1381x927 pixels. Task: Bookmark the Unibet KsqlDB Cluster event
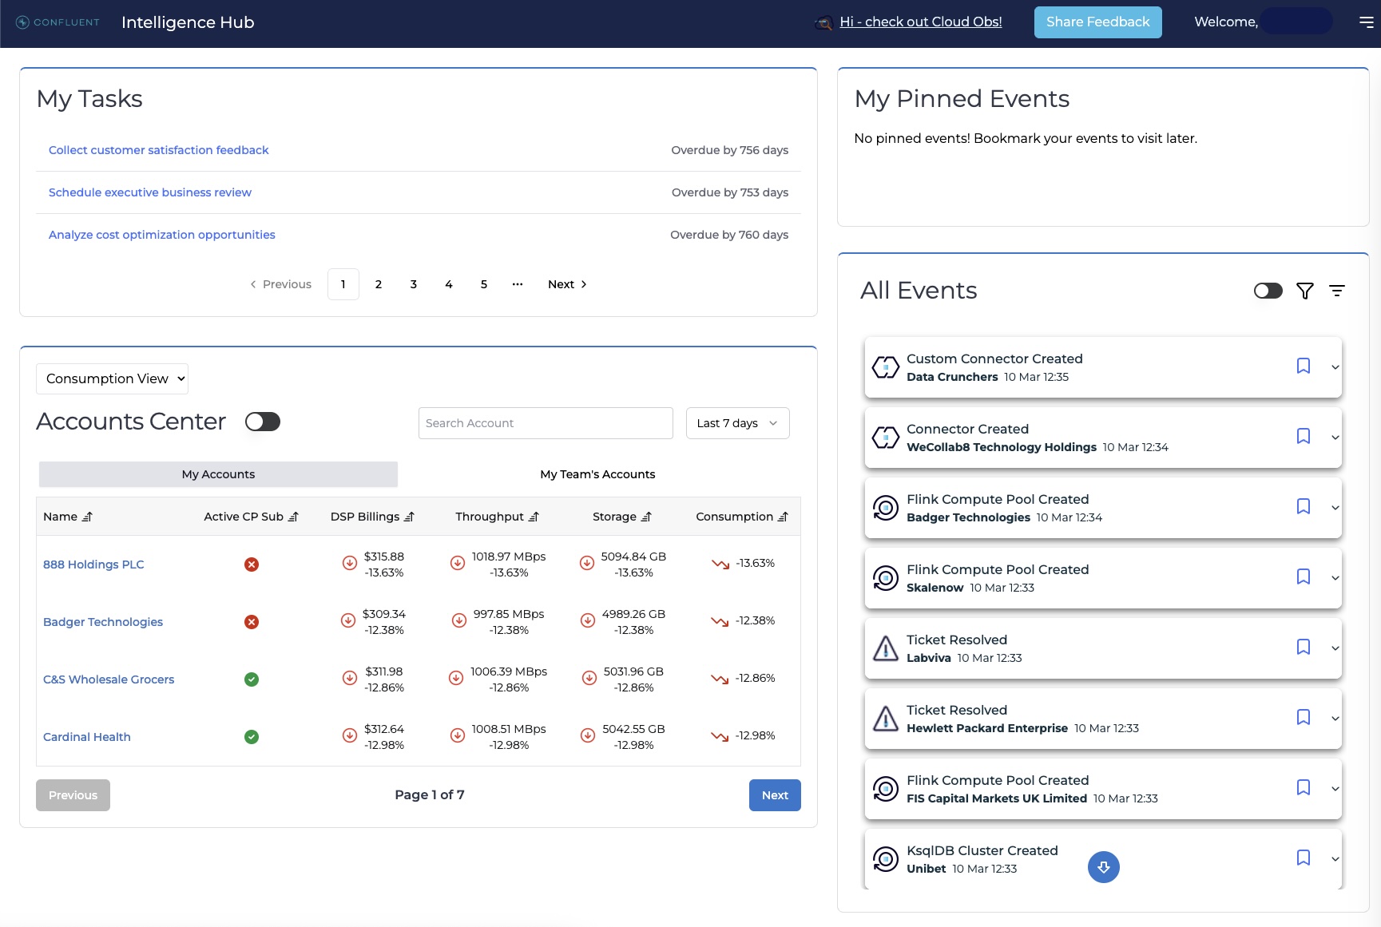[x=1304, y=858]
